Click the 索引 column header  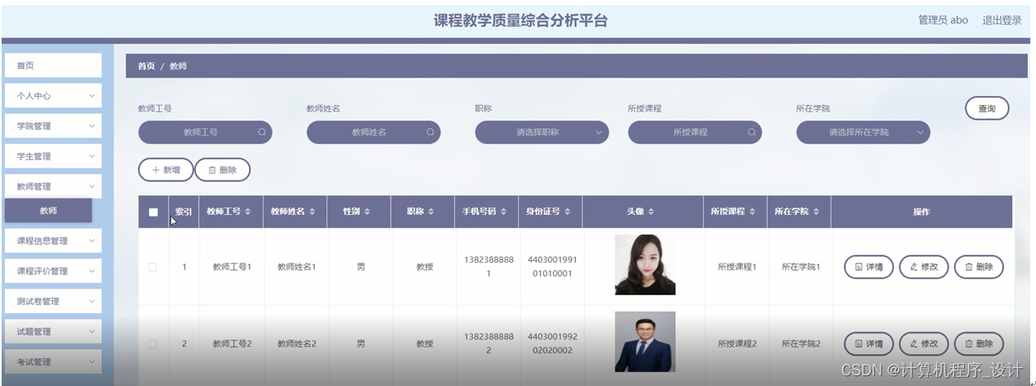183,212
